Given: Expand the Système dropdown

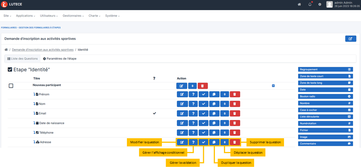Looking at the screenshot, I should click(112, 16).
